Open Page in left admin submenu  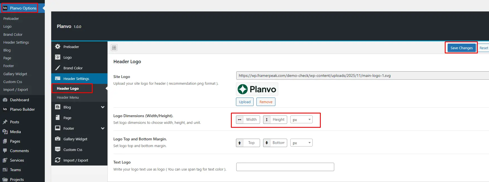pos(7,58)
